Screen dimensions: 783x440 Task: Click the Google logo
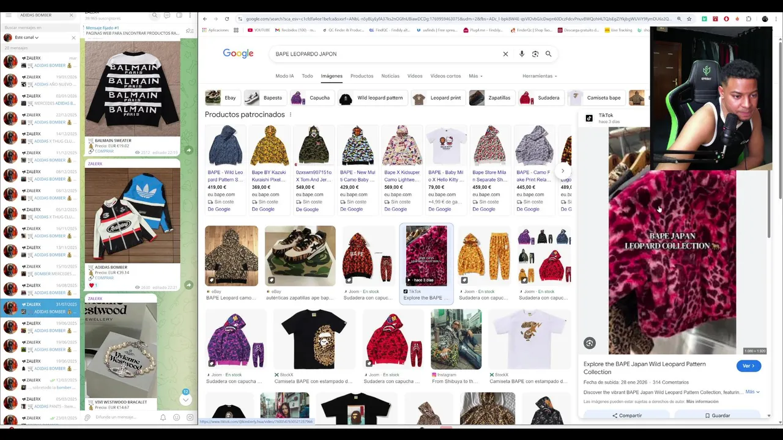(238, 54)
